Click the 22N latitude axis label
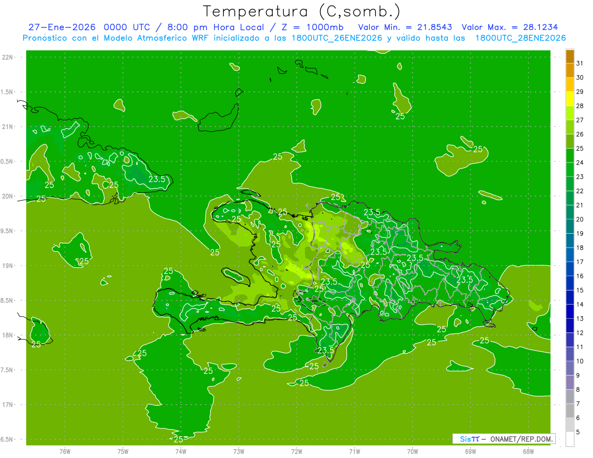 click(8, 57)
